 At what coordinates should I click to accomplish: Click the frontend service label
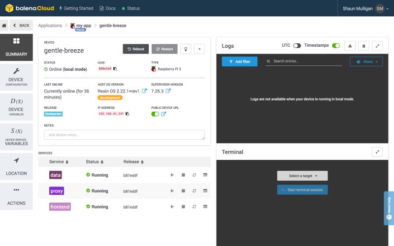pos(60,207)
